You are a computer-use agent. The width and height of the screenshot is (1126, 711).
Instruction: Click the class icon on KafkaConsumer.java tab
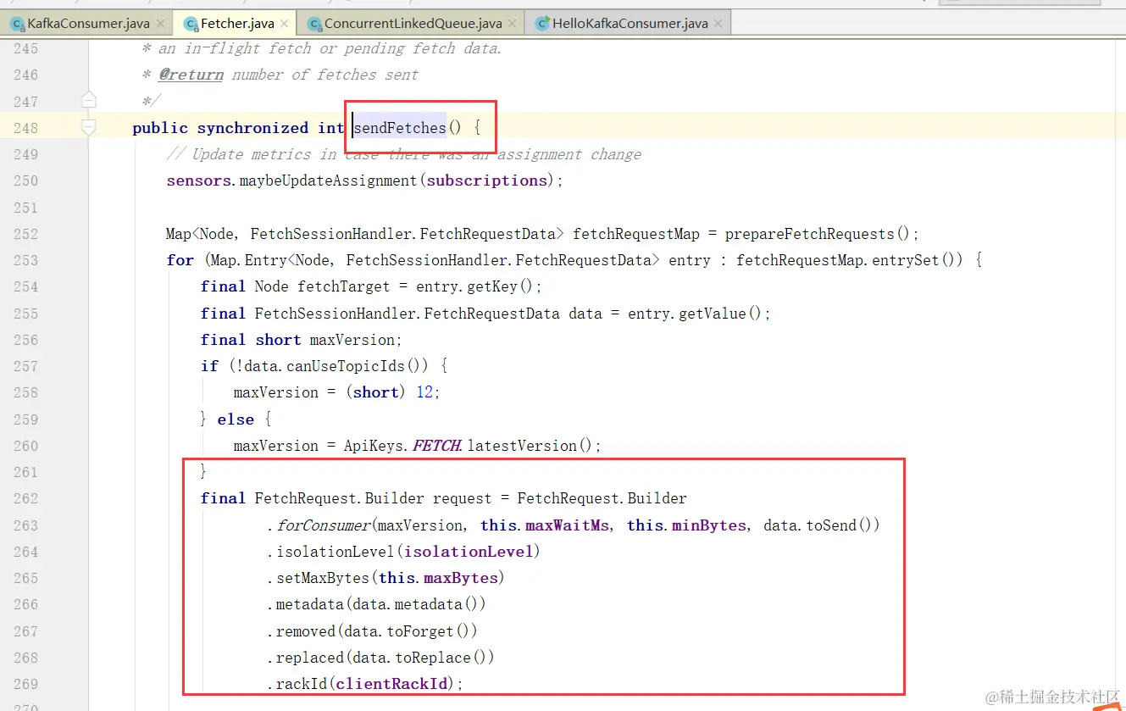coord(18,24)
